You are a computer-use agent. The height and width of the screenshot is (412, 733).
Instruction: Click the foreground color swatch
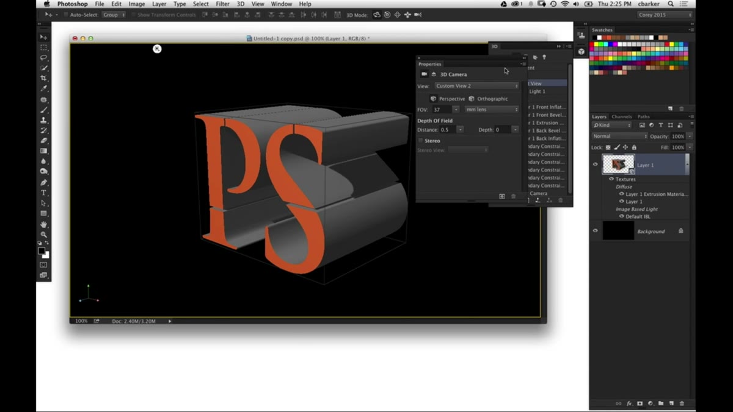coord(42,251)
